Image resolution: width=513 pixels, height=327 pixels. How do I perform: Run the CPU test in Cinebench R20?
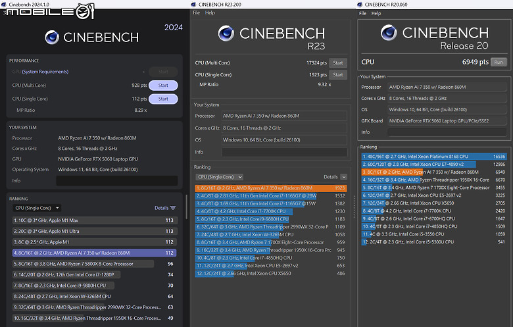pyautogui.click(x=499, y=63)
